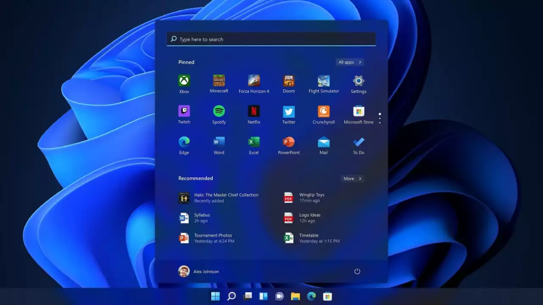This screenshot has width=543, height=305.
Task: Open the Excel app
Action: 254,142
